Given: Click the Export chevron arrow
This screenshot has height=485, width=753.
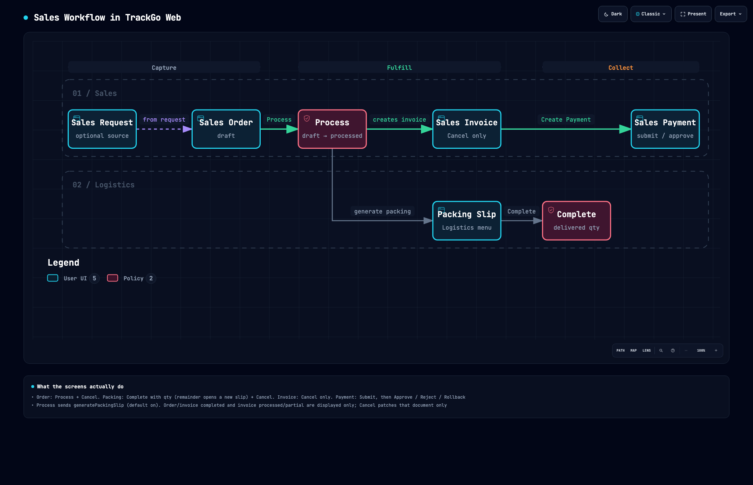Looking at the screenshot, I should click(740, 14).
